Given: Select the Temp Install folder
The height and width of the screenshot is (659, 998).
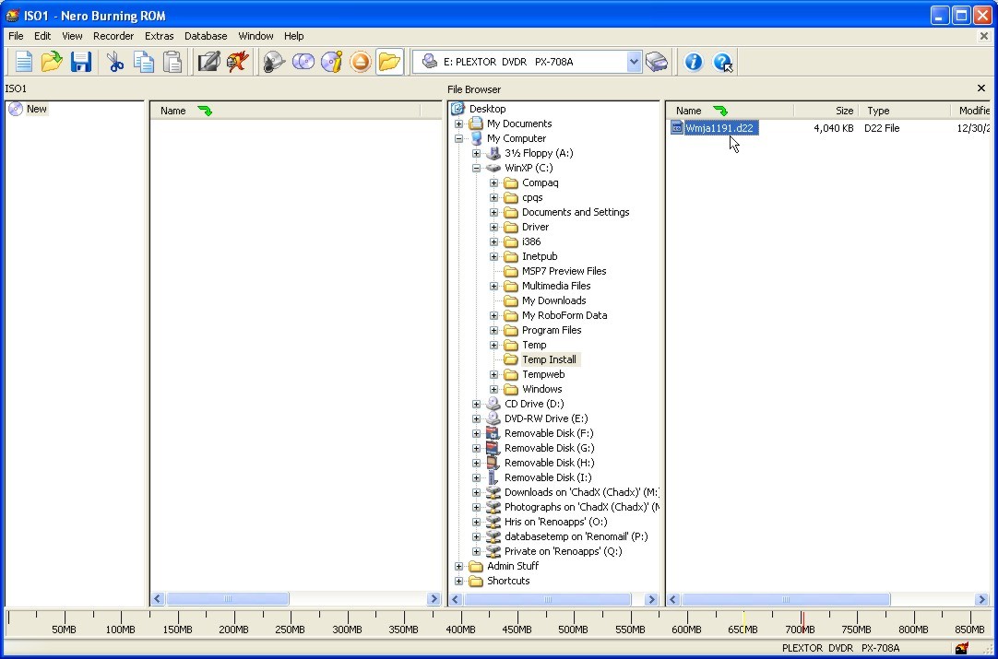Looking at the screenshot, I should [x=549, y=359].
